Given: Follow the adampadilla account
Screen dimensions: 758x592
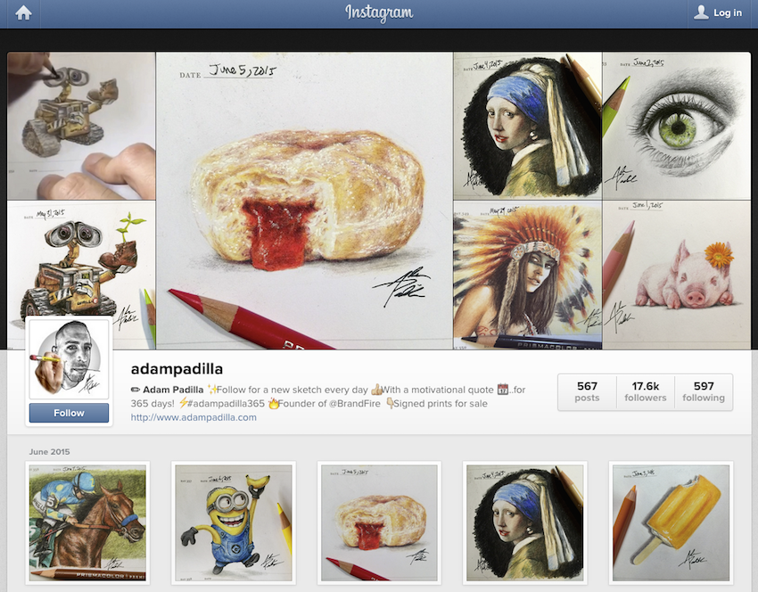Looking at the screenshot, I should (69, 413).
